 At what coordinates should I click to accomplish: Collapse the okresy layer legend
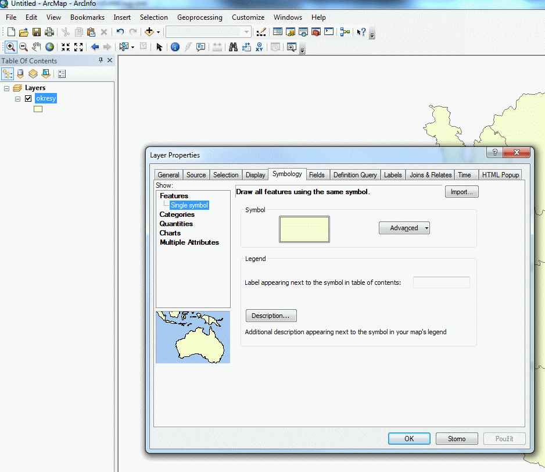pyautogui.click(x=18, y=99)
